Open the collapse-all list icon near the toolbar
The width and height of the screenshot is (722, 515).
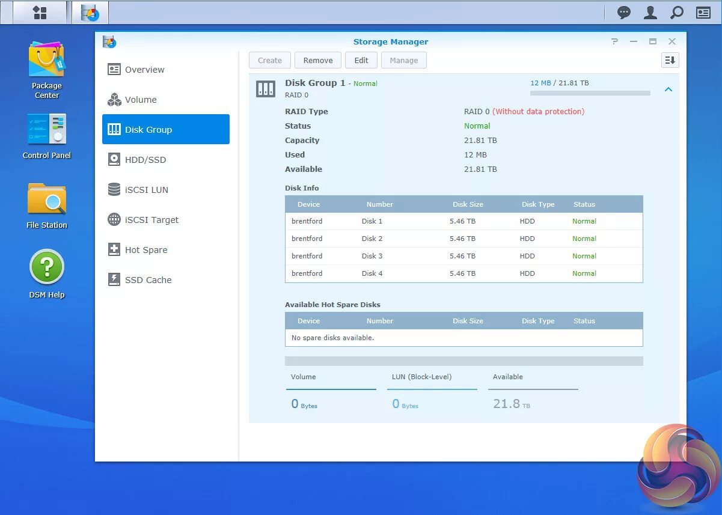(x=670, y=60)
